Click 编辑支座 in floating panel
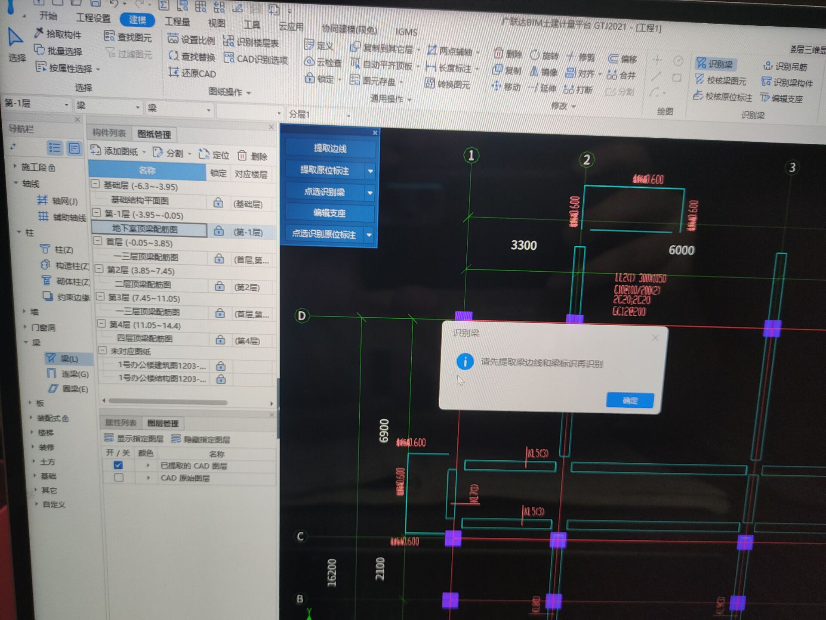 (329, 213)
